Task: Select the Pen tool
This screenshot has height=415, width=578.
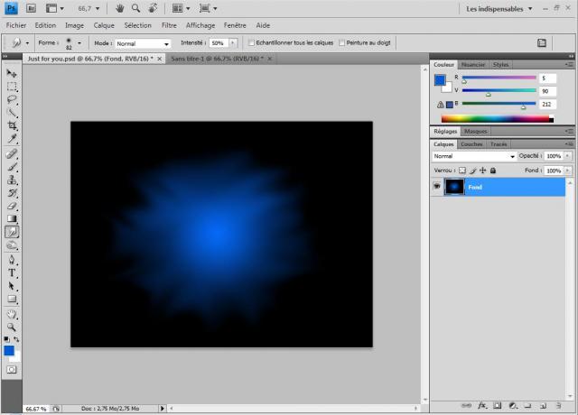Action: [x=12, y=260]
